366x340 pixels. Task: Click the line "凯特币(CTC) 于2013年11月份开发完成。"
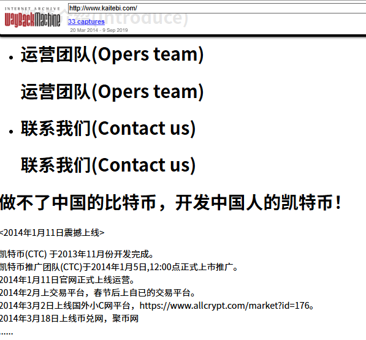pos(77,254)
